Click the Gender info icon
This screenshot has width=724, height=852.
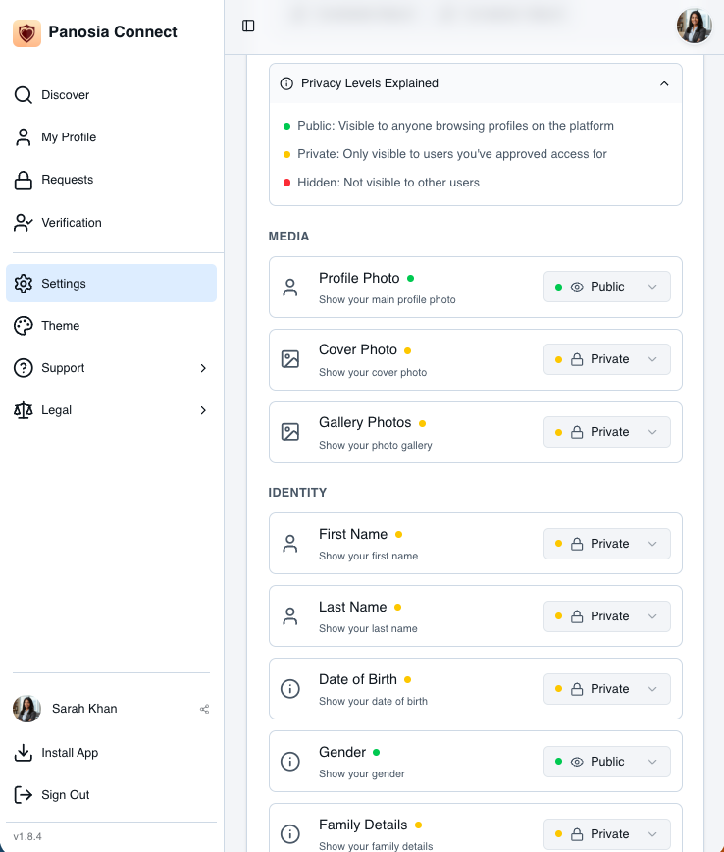290,762
